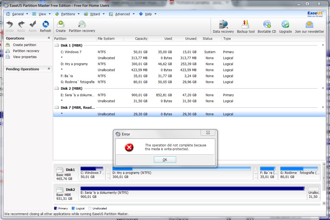Select the C: Windows 7 partition row
Image resolution: width=330 pixels, height=220 pixels.
[x=189, y=52]
